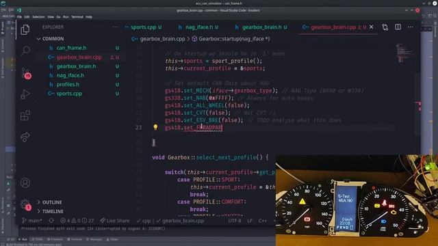Switch to gearbox_brain.h editor tab
The image size is (438, 246).
[x=261, y=27]
